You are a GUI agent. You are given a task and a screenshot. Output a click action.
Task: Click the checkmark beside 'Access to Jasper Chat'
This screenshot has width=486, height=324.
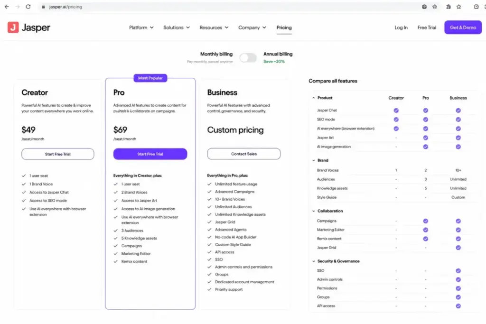point(24,192)
